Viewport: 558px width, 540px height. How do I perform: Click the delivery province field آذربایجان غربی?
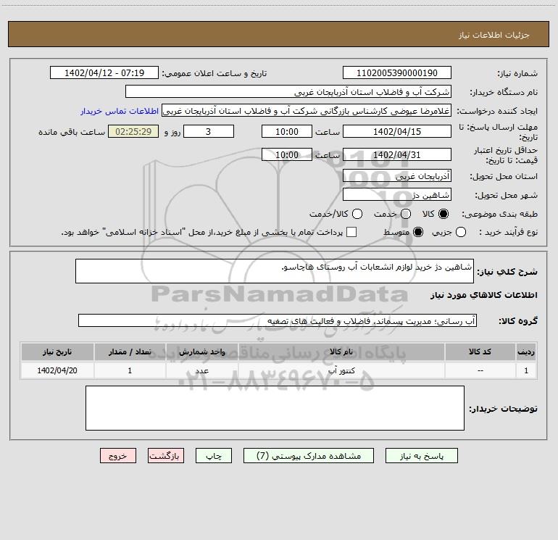397,176
